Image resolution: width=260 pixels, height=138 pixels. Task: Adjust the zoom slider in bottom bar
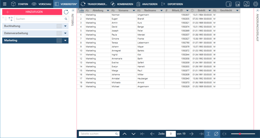tap(240, 134)
